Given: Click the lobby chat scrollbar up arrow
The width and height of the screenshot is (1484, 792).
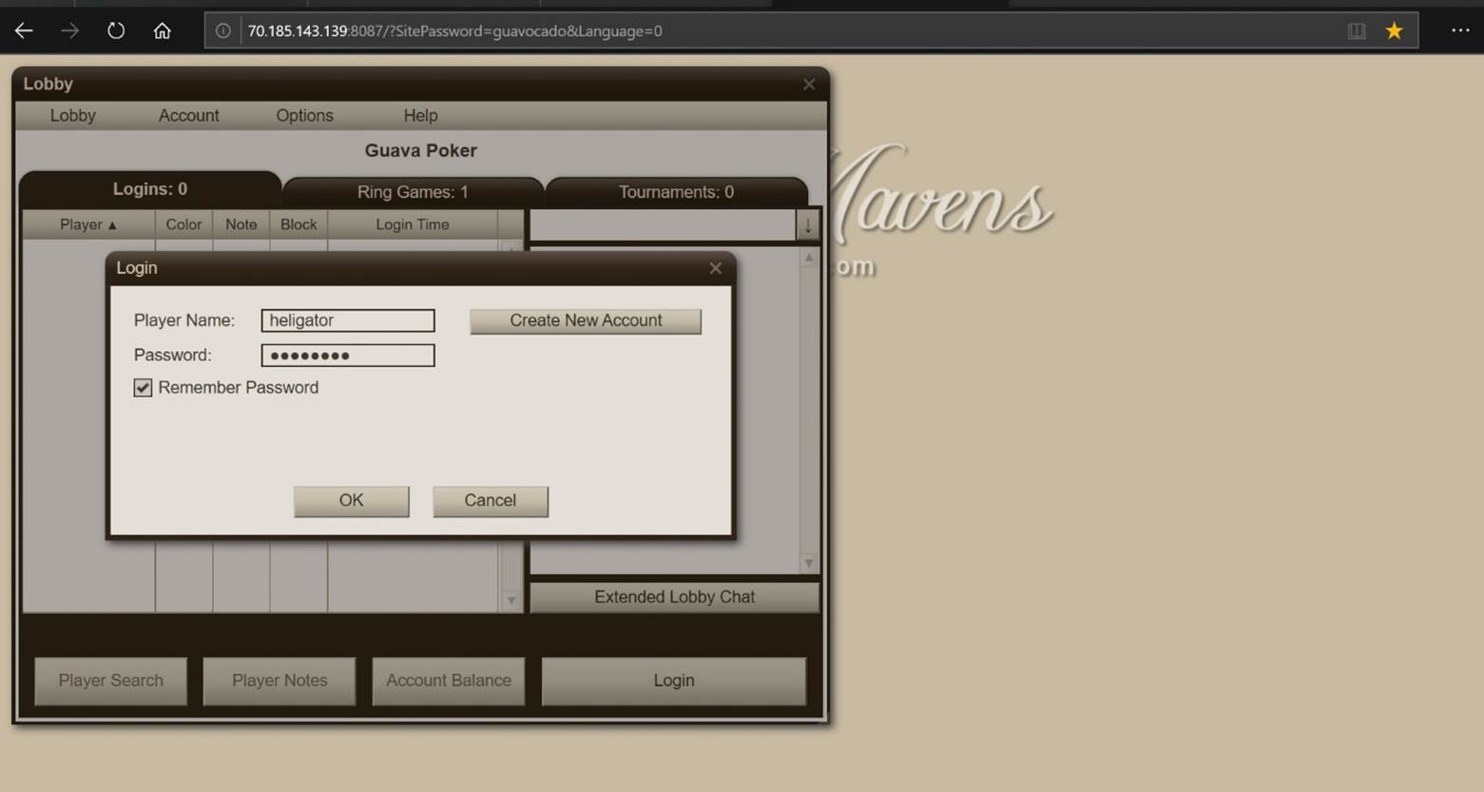Looking at the screenshot, I should click(x=807, y=257).
